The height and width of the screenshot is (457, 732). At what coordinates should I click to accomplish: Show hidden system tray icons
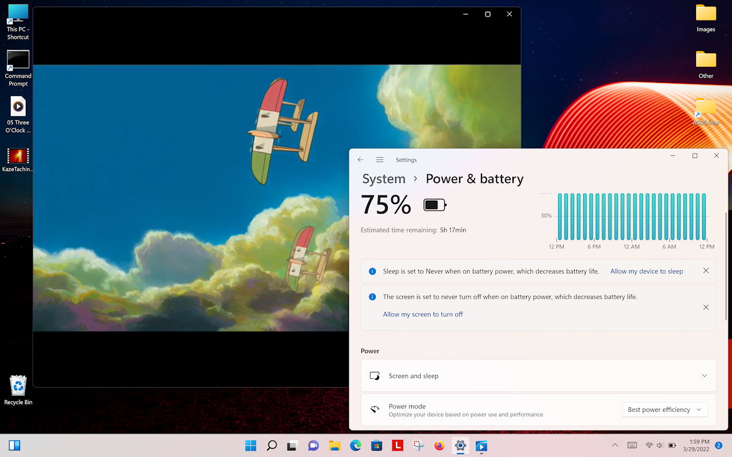[x=615, y=445]
